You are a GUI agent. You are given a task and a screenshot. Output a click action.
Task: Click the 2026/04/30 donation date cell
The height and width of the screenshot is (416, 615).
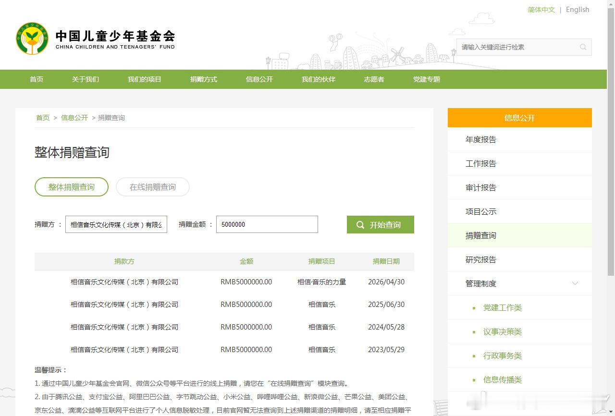click(386, 282)
